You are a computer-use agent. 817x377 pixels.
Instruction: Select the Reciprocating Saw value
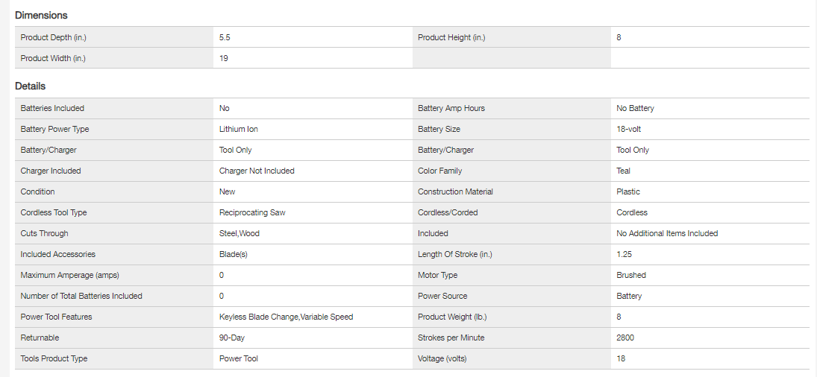(252, 212)
